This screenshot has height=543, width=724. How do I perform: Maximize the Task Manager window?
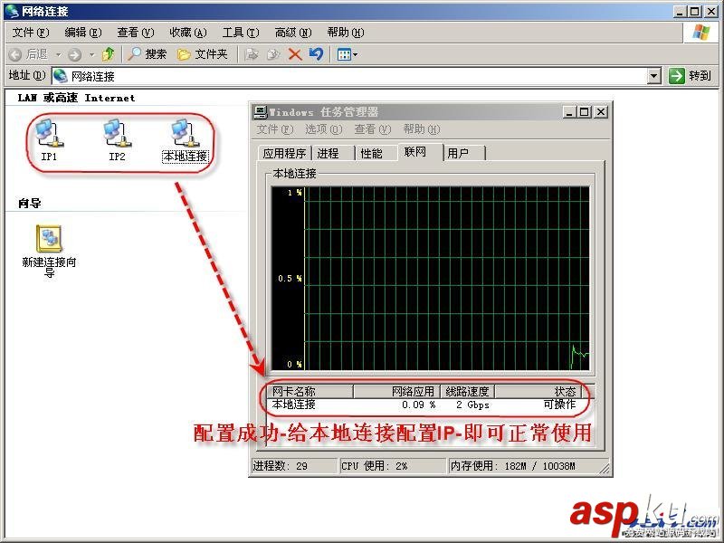[585, 111]
